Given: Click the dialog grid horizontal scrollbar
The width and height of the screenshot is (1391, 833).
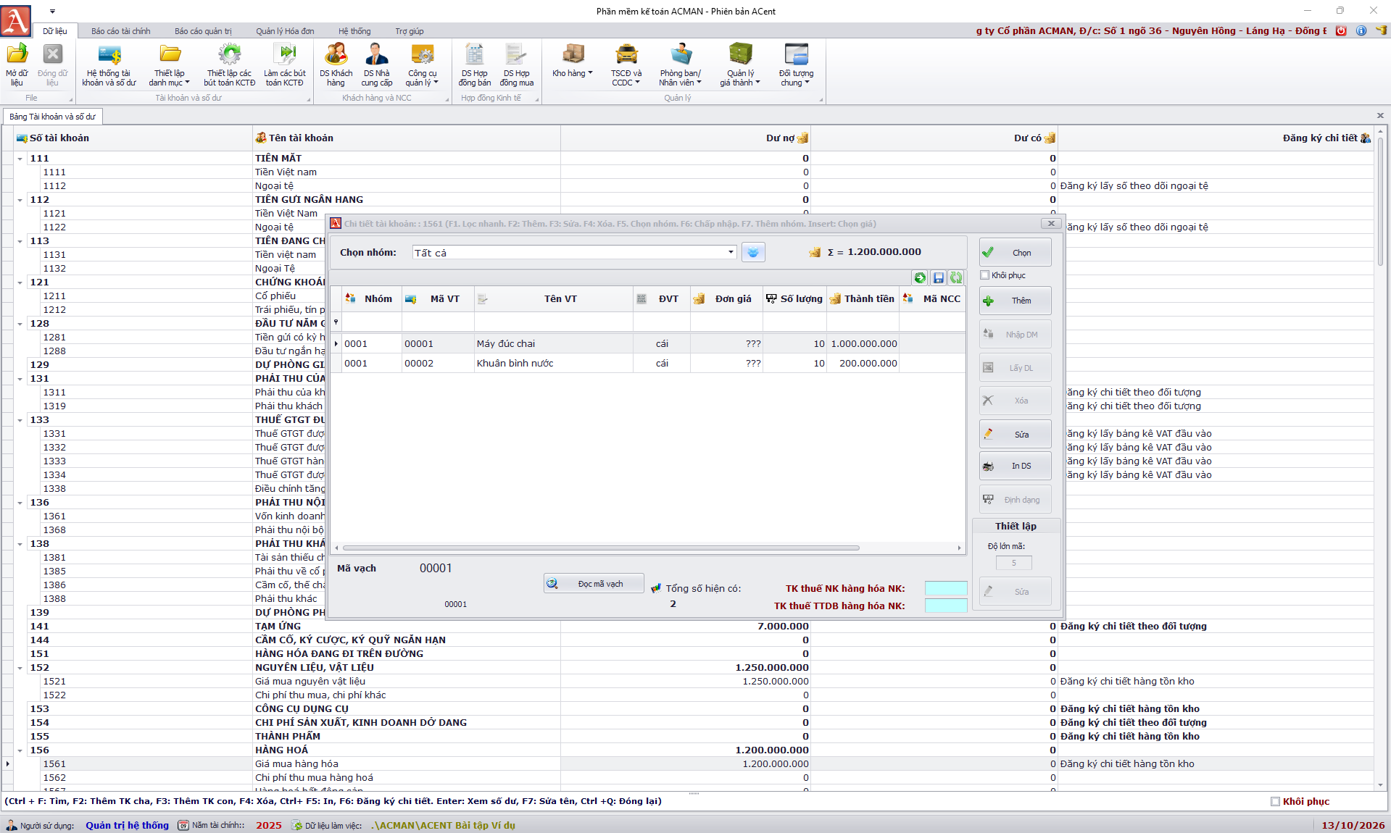Looking at the screenshot, I should tap(601, 548).
